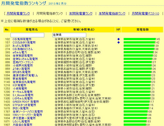Go to 月間発電量ベスト10 page
The width and height of the screenshot is (164, 126).
(145, 13)
